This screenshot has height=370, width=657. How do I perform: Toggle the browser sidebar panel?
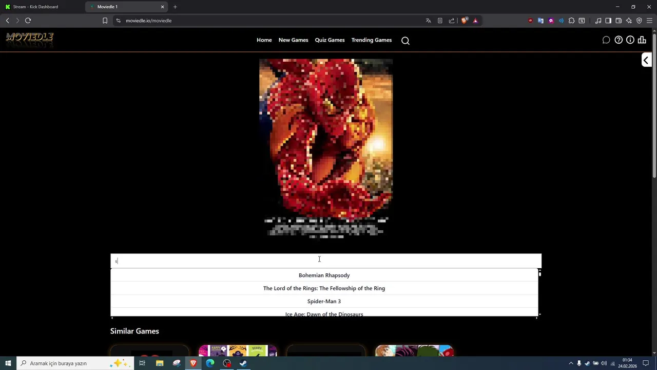tap(608, 21)
